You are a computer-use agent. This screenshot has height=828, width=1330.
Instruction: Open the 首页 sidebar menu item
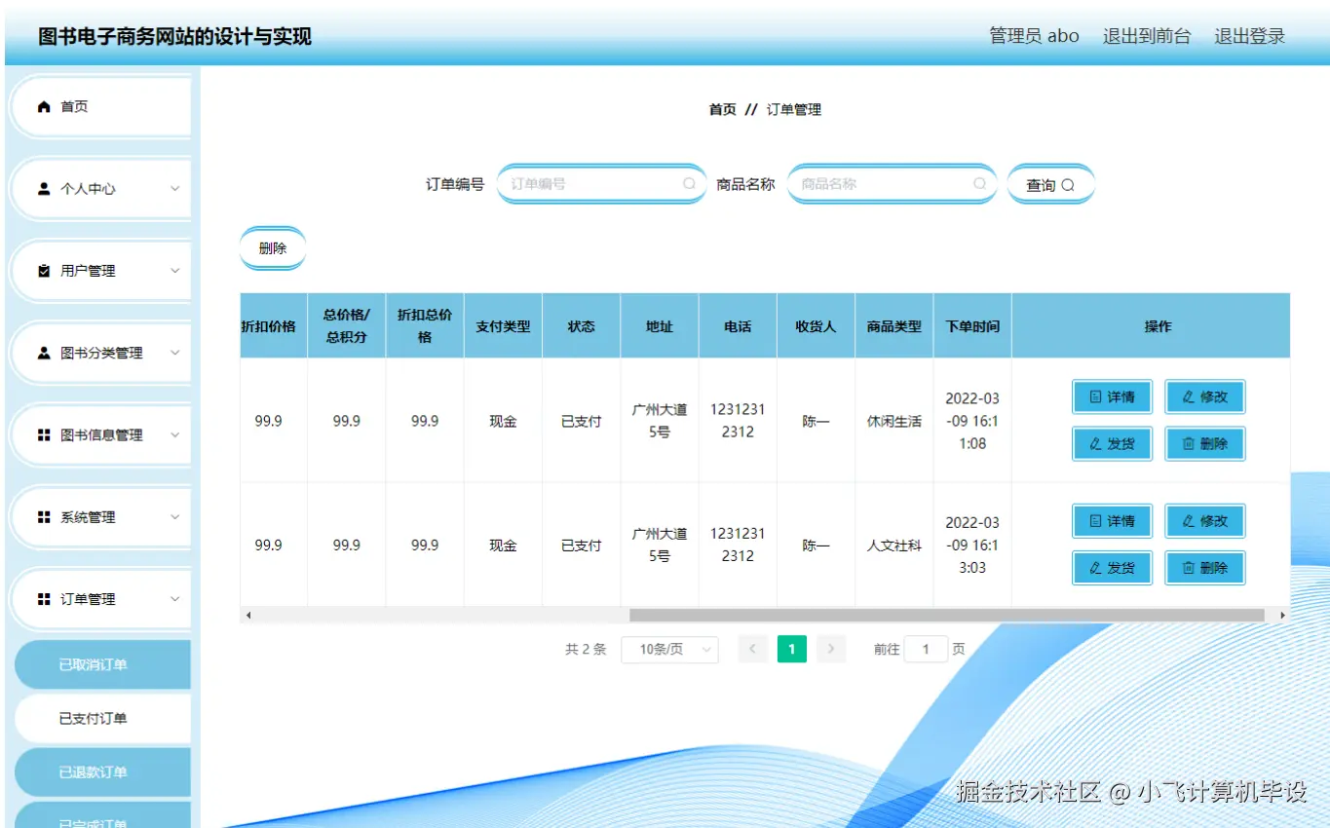coord(101,107)
